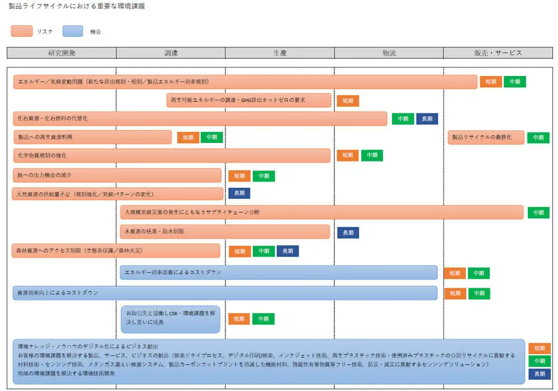Click 長期 tag beside 天然資源の供給量不足
Screen dimensions: 558x391
239,193
